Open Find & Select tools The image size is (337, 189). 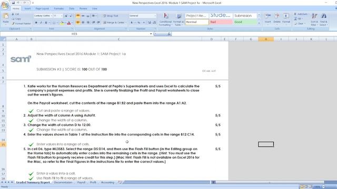[323, 19]
